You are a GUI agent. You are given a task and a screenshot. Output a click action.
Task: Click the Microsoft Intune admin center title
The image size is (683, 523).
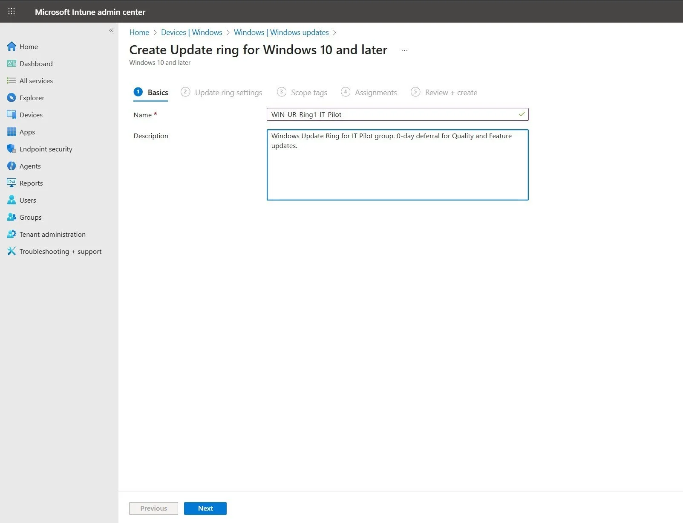(x=90, y=12)
